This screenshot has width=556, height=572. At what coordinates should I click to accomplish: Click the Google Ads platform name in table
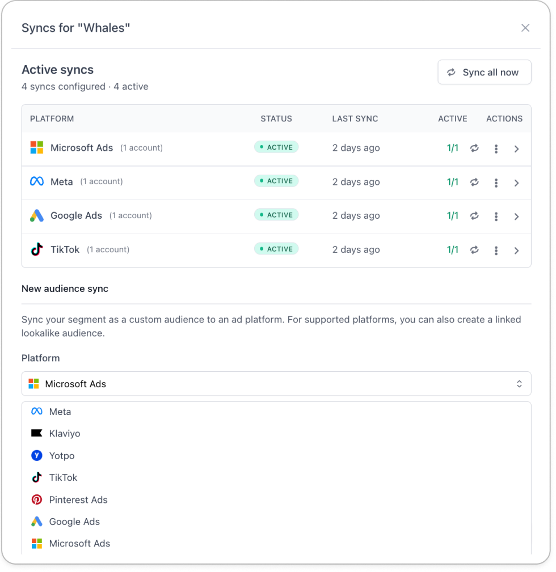click(76, 215)
